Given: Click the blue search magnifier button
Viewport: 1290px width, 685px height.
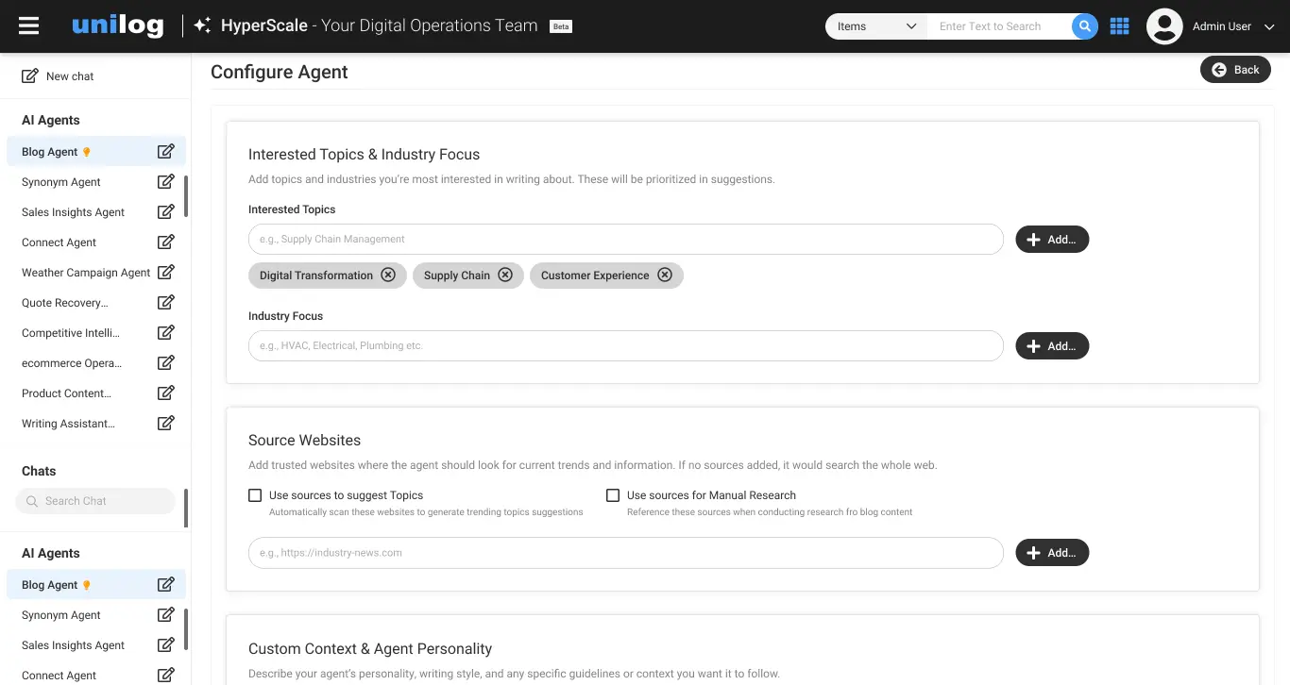Looking at the screenshot, I should tap(1085, 26).
